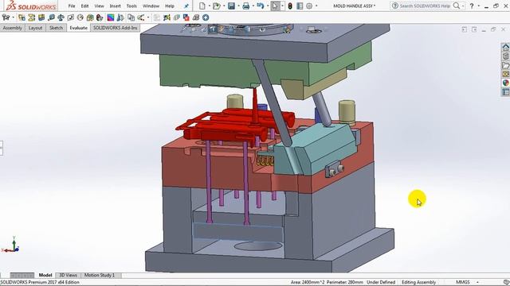Open the Clearance Verification tool
This screenshot has width=510, height=286.
click(32, 17)
